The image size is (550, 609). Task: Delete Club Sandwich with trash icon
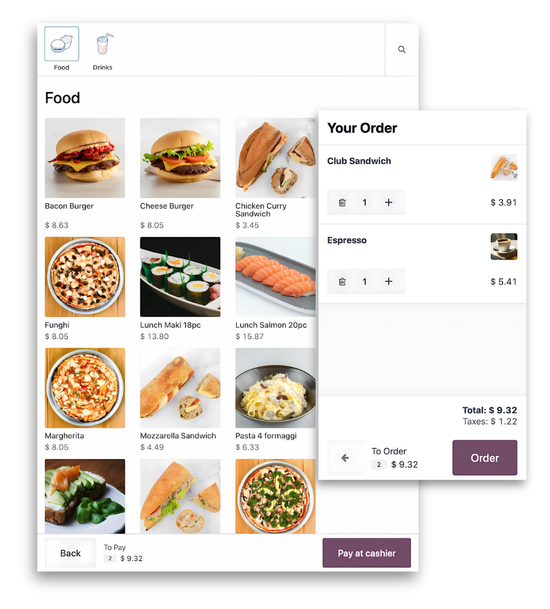click(x=342, y=202)
